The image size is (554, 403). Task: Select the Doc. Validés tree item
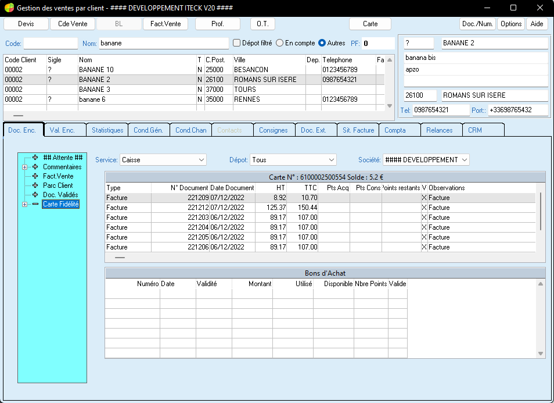pyautogui.click(x=60, y=195)
